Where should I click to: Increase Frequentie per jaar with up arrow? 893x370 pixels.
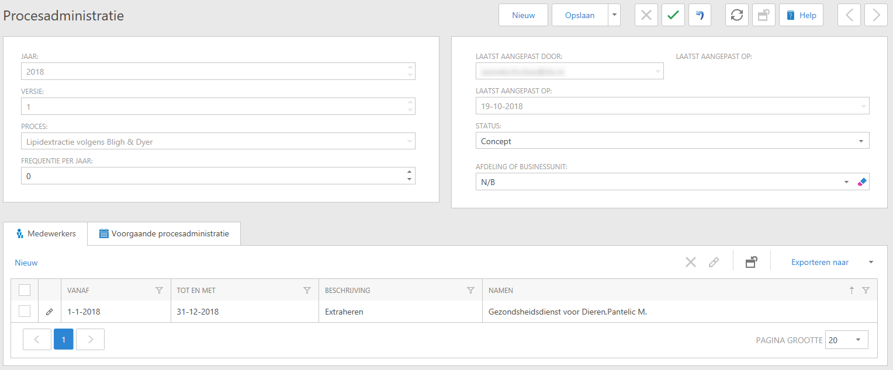click(409, 172)
